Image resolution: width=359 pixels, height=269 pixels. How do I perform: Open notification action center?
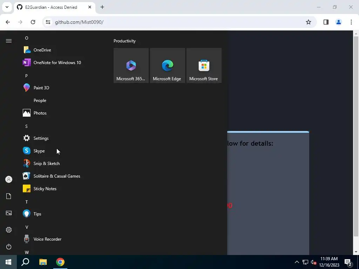[348, 262]
